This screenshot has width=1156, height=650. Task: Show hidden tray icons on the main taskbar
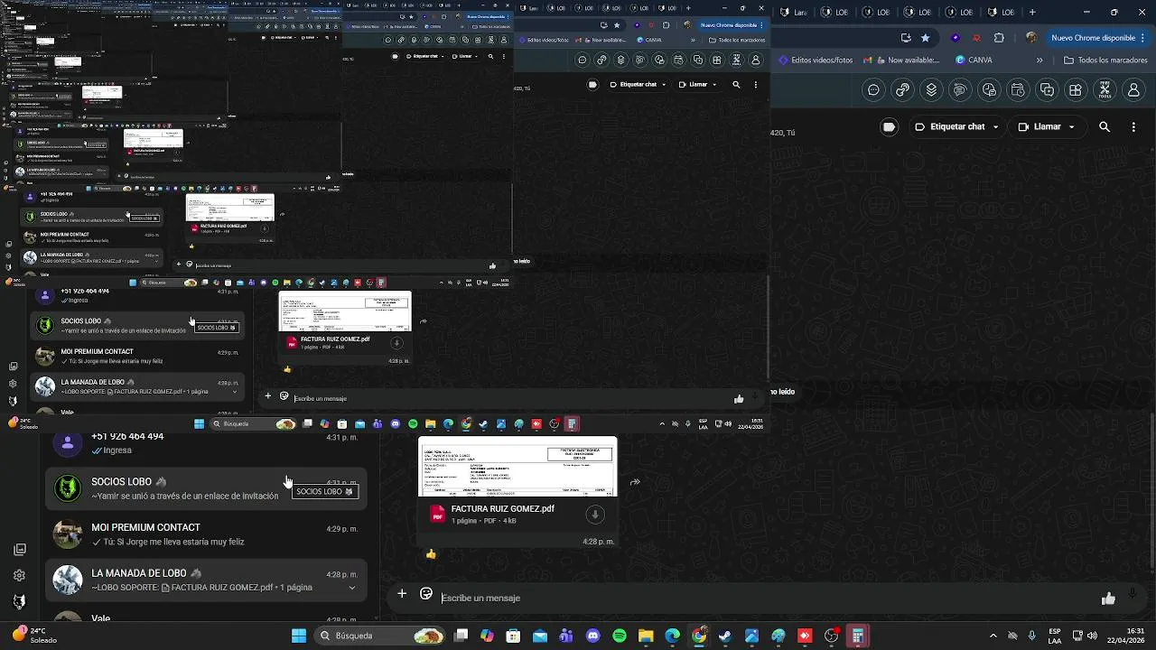993,636
